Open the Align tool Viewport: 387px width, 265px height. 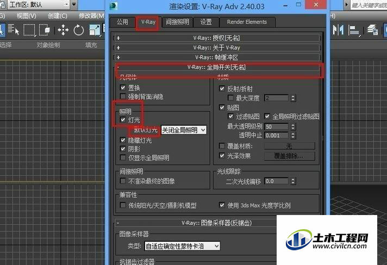(x=354, y=30)
